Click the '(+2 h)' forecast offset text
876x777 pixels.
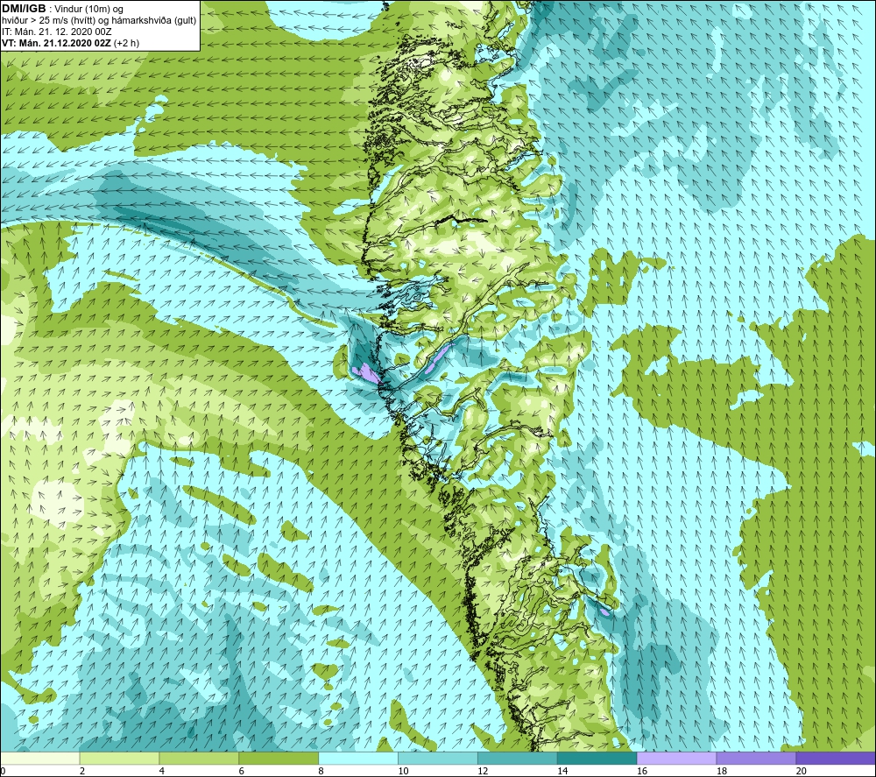[126, 43]
